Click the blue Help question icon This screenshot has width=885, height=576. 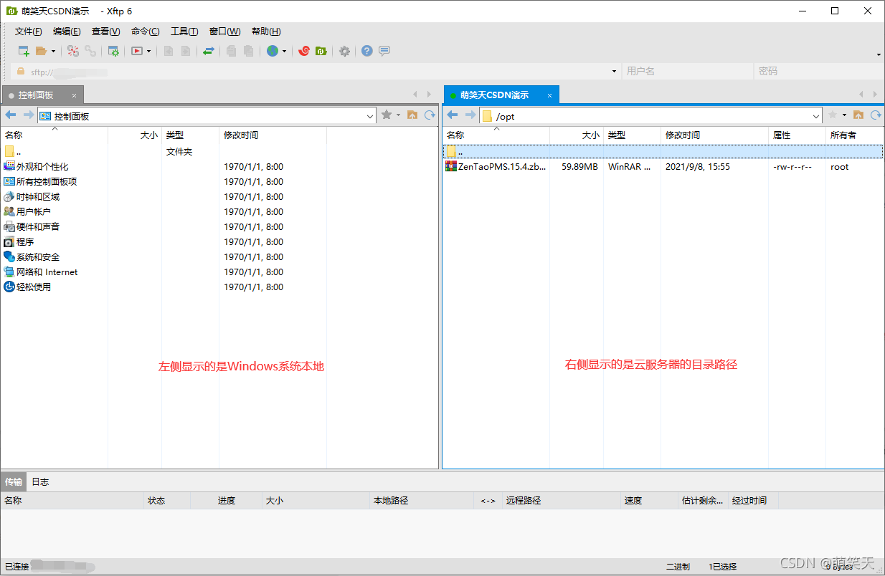[367, 51]
